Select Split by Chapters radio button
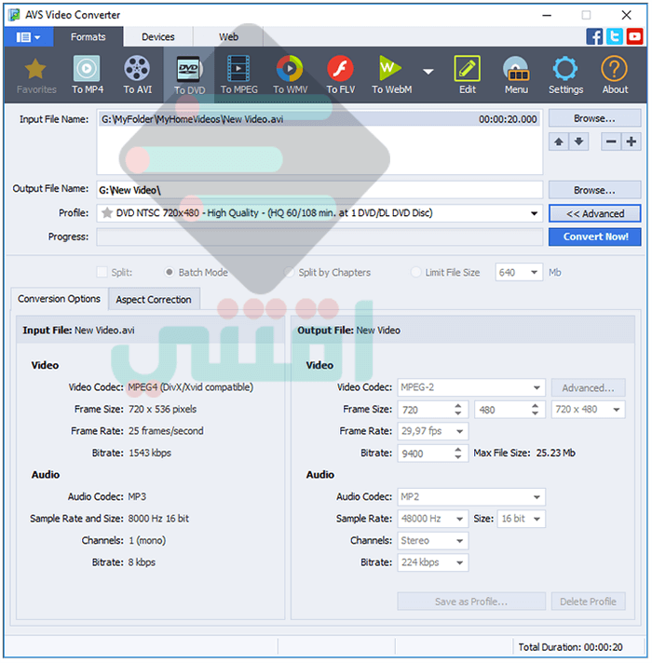The height and width of the screenshot is (663, 652). coord(289,272)
